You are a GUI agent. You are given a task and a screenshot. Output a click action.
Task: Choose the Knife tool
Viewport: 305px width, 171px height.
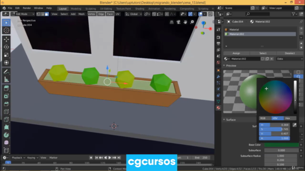point(6,119)
